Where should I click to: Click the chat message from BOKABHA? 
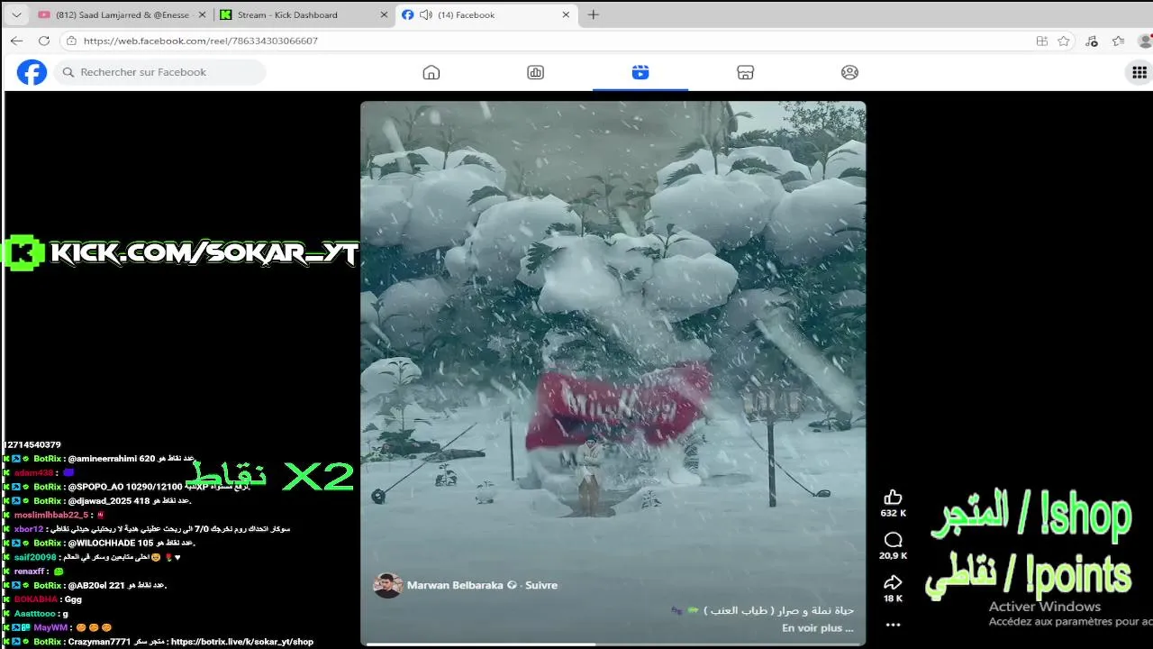48,599
